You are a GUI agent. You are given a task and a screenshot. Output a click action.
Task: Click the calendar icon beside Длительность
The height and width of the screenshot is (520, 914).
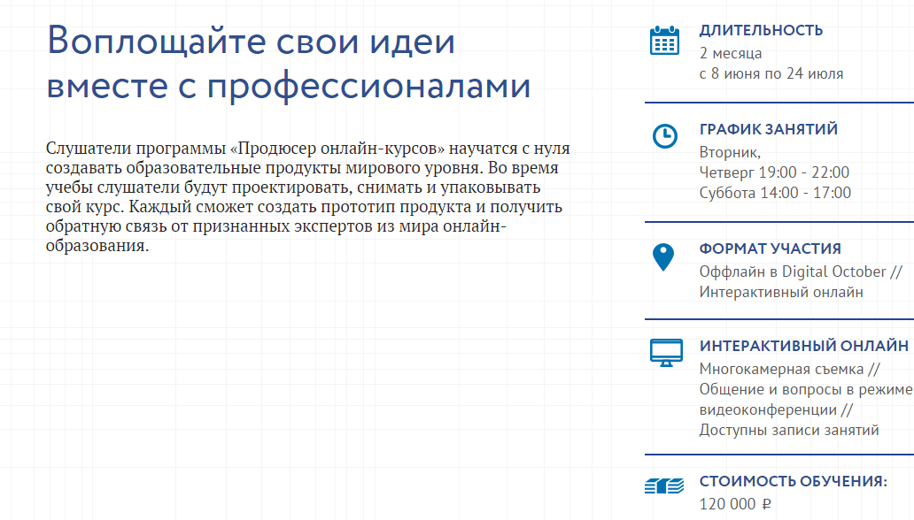pyautogui.click(x=664, y=41)
